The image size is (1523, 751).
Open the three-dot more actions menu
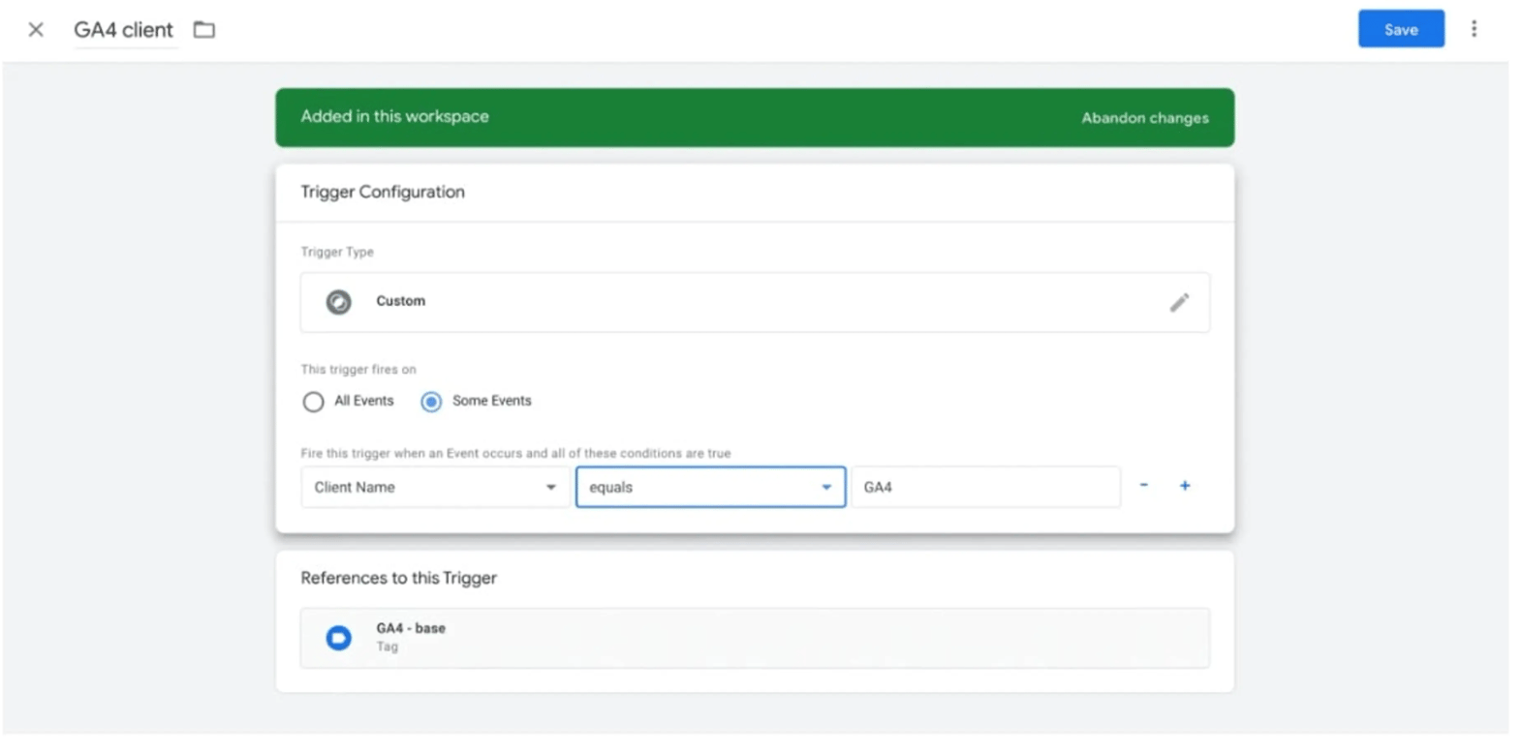click(x=1474, y=29)
